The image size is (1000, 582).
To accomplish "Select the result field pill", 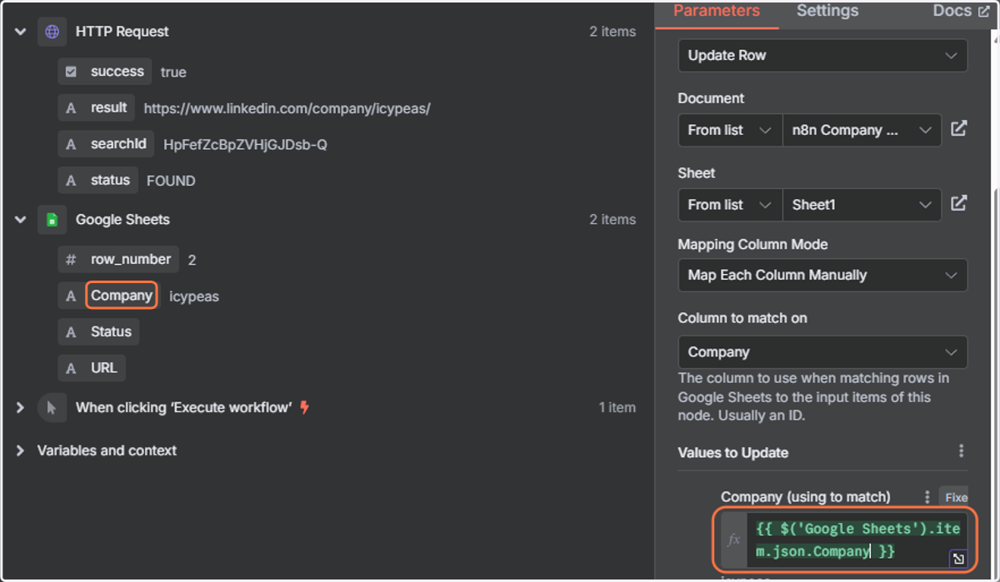I will click(97, 108).
